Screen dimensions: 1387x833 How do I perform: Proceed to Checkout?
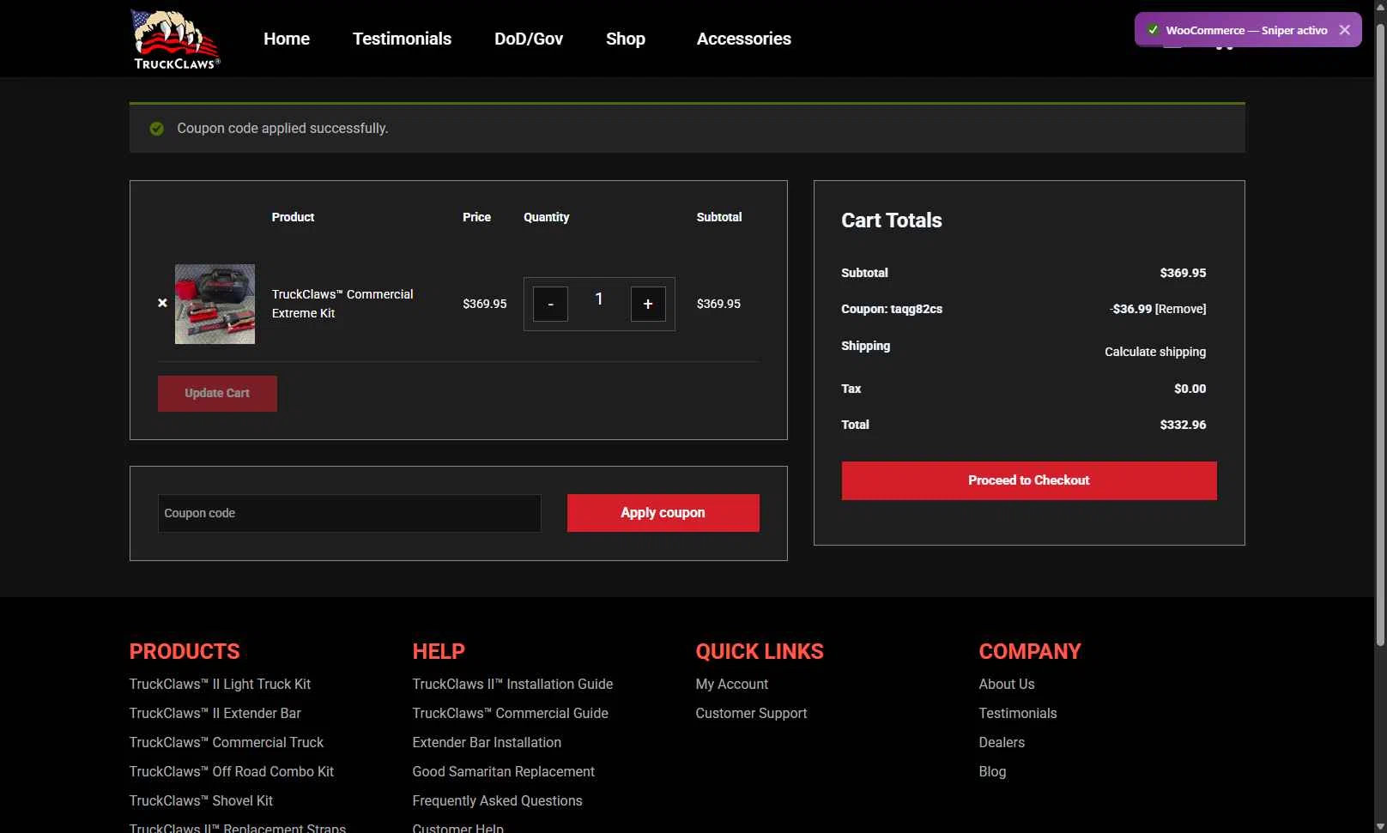click(1029, 480)
